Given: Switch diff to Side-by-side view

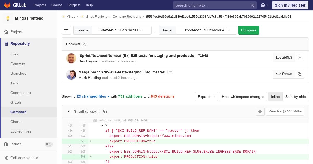Looking at the screenshot, I should (x=296, y=97).
